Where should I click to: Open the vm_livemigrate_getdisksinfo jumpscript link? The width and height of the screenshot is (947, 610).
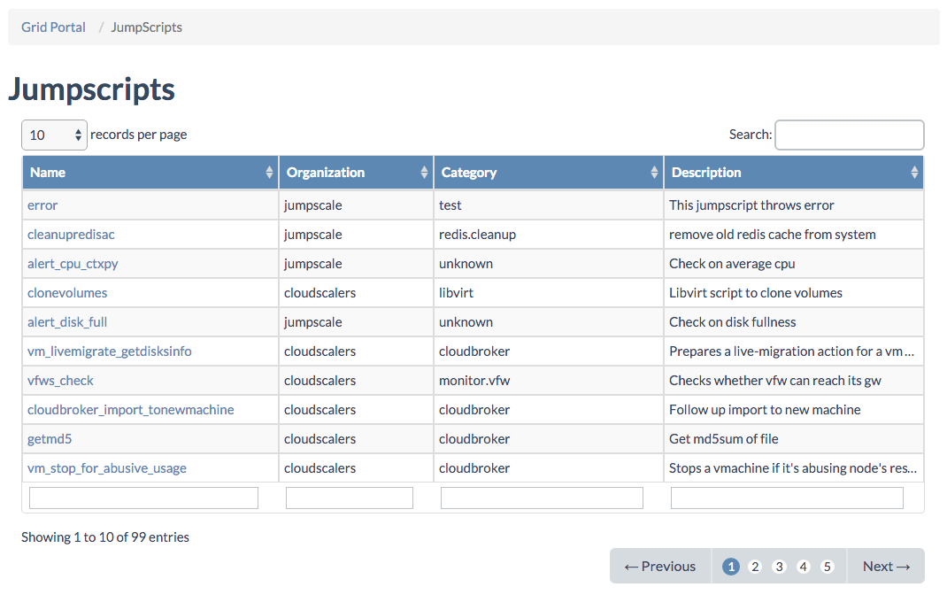pyautogui.click(x=109, y=351)
